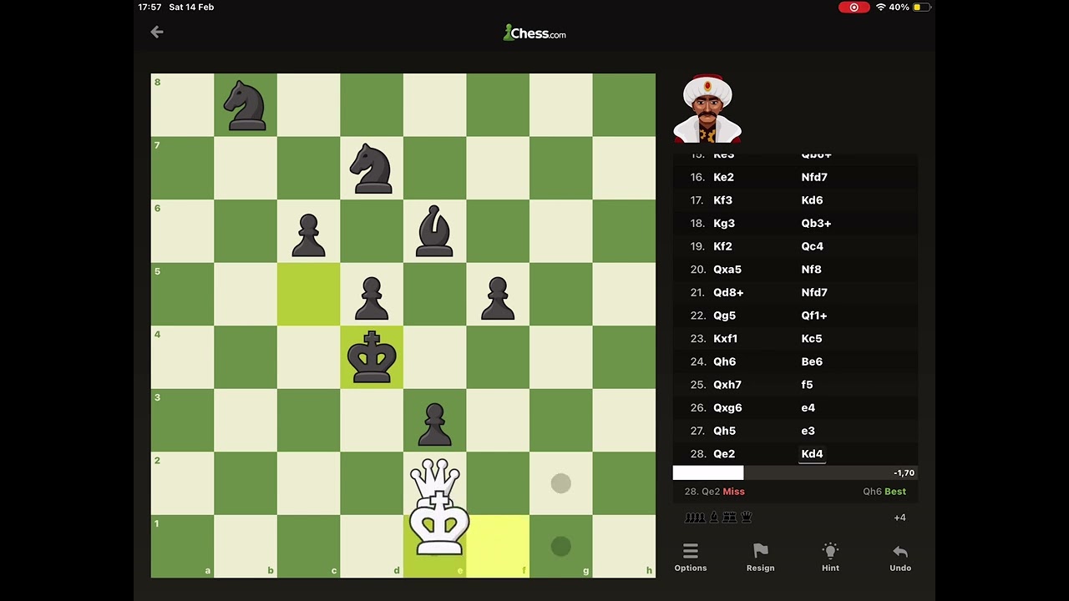This screenshot has width=1069, height=601.
Task: Select move 25 f5 in list
Action: pos(807,385)
